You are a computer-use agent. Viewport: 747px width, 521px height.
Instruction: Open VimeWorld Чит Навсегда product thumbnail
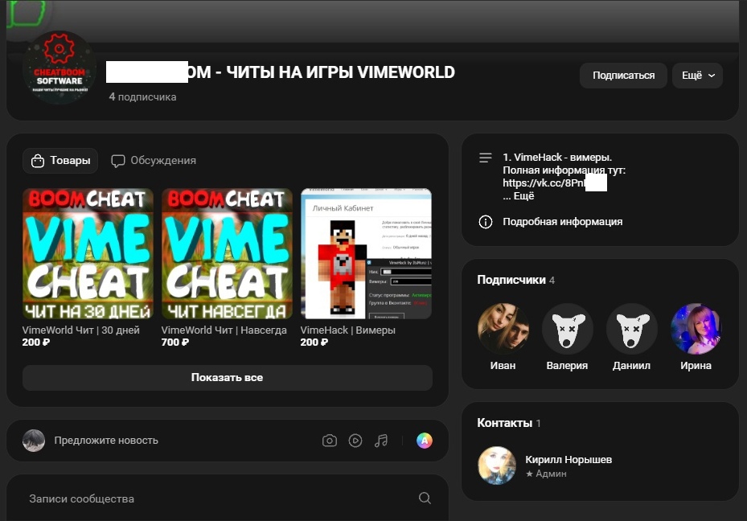click(227, 253)
